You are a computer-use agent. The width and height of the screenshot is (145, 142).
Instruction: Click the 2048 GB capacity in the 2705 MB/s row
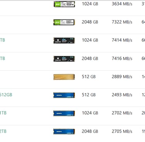90,131
